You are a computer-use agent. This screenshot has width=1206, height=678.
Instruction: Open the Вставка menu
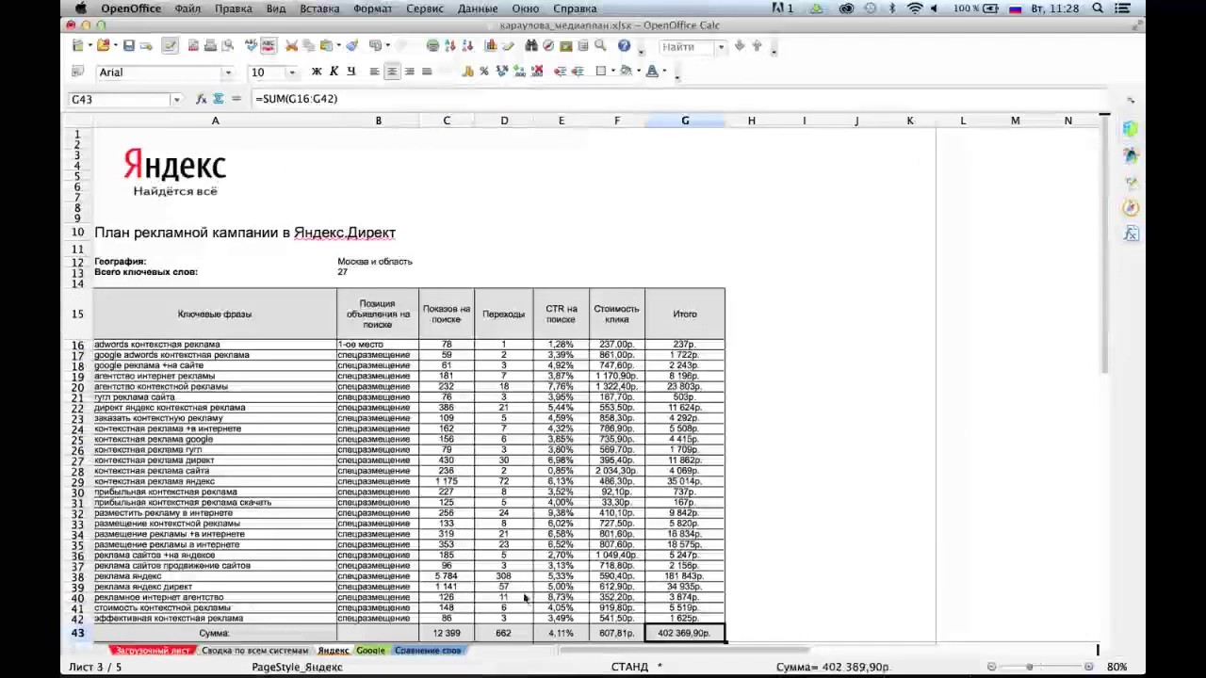[x=319, y=8]
